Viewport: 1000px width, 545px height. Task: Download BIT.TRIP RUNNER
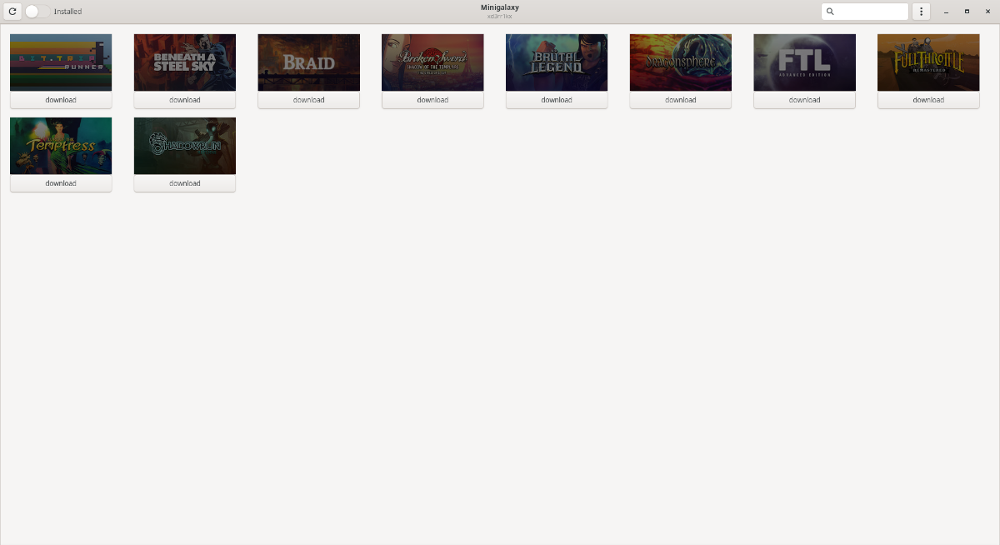pos(61,99)
